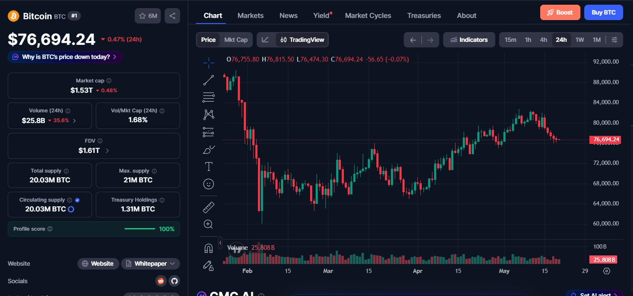Select the XABCD pattern drawing tool
This screenshot has width=633, height=296.
tap(209, 114)
